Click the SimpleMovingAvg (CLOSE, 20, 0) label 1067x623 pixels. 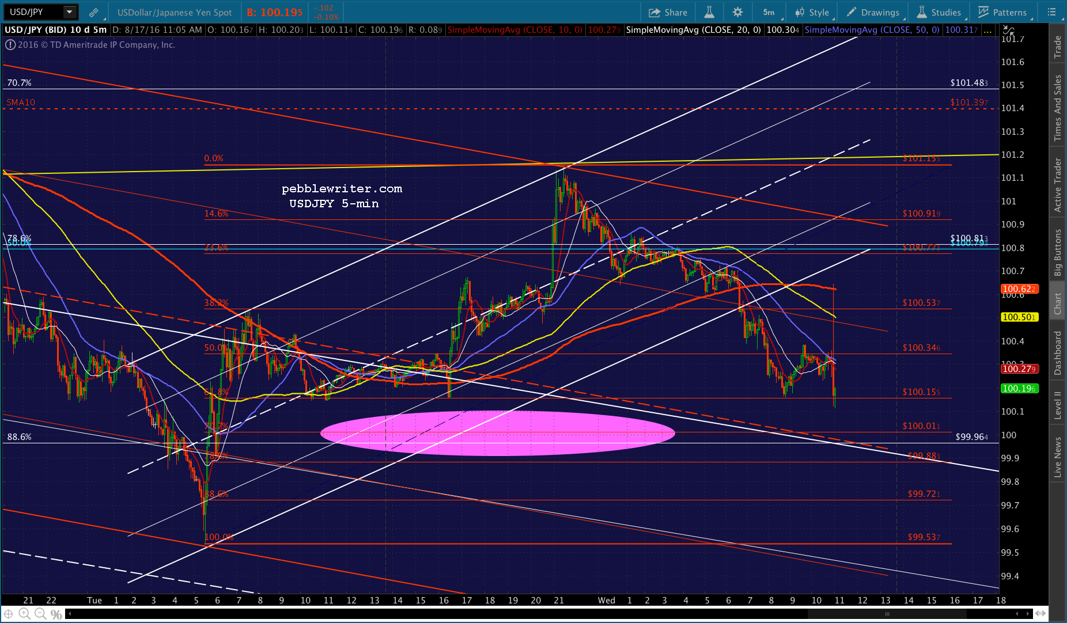click(x=694, y=30)
